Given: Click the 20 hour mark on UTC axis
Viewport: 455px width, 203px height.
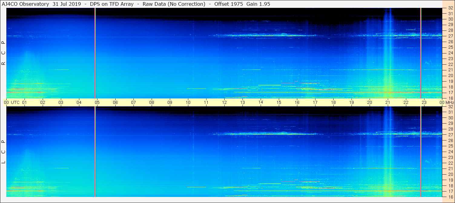Looking at the screenshot, I should 370,102.
